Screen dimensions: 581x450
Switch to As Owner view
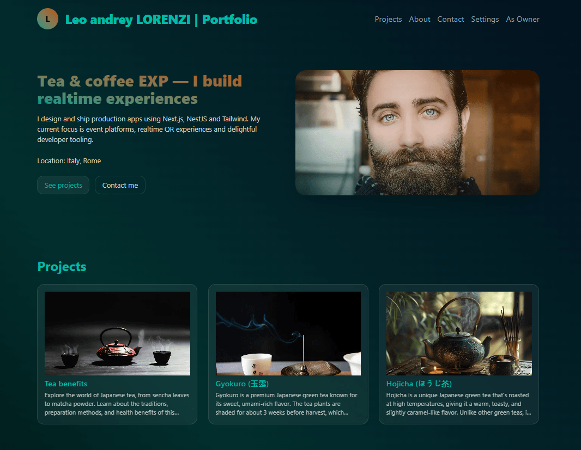(x=522, y=19)
